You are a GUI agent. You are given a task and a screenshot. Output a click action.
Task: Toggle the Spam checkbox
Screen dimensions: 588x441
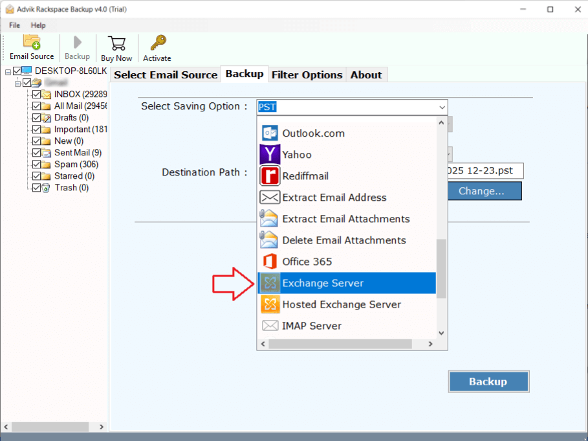coord(36,164)
